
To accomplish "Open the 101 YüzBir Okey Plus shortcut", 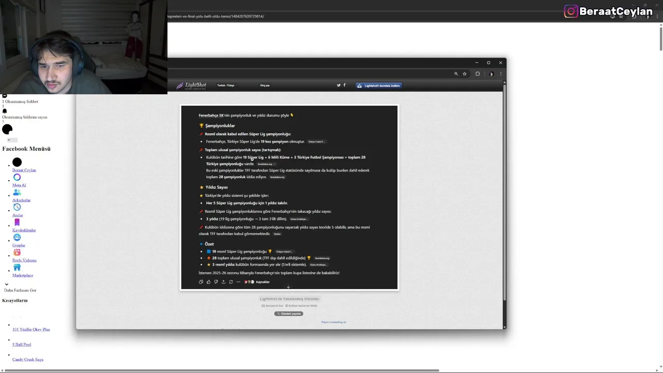I will point(31,329).
